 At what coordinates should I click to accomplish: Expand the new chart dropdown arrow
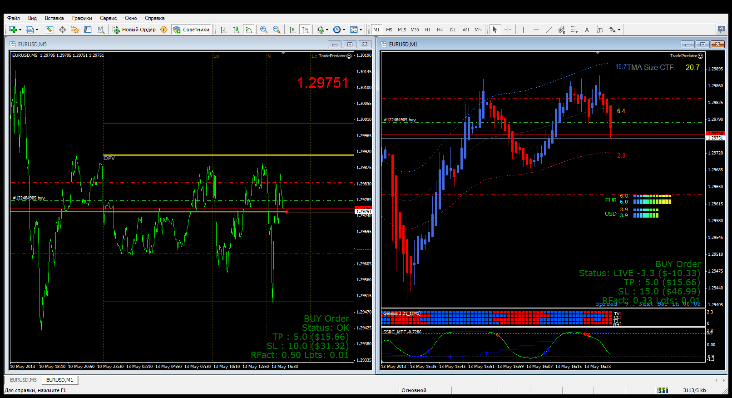point(20,30)
